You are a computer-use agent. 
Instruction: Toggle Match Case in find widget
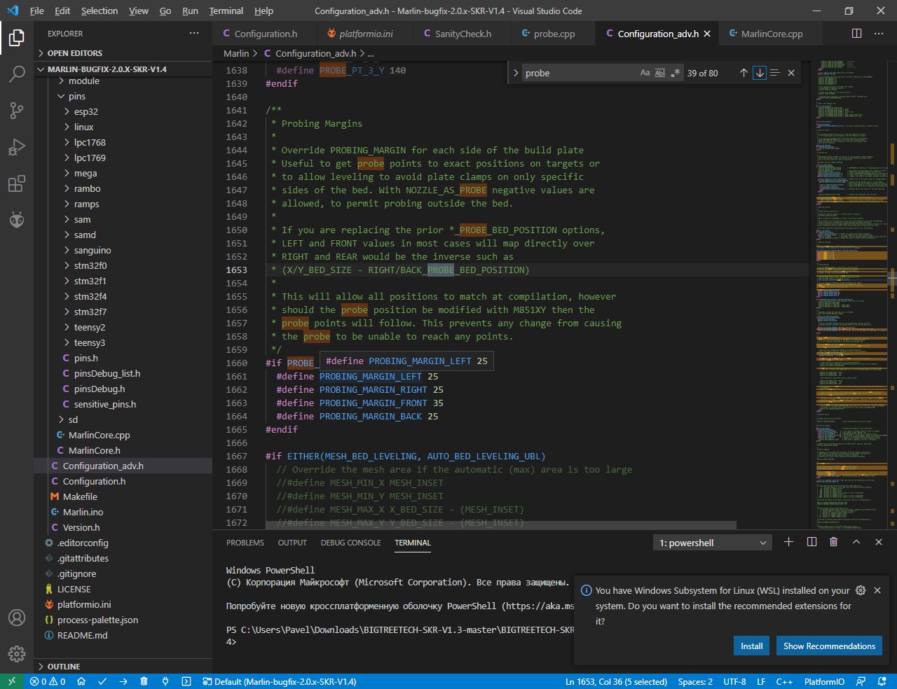[x=645, y=73]
